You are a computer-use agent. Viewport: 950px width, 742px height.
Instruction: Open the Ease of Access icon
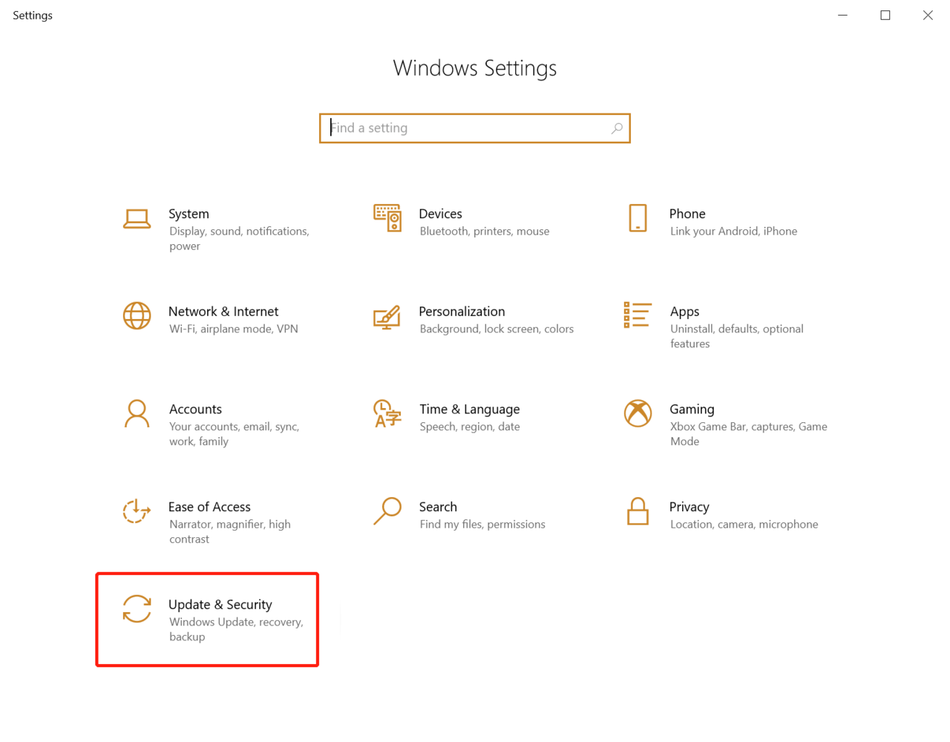137,511
